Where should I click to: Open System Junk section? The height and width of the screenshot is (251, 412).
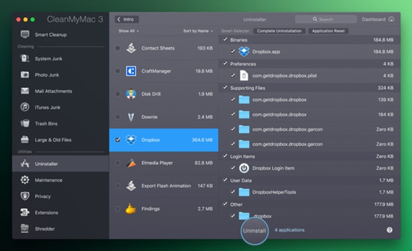[61, 59]
